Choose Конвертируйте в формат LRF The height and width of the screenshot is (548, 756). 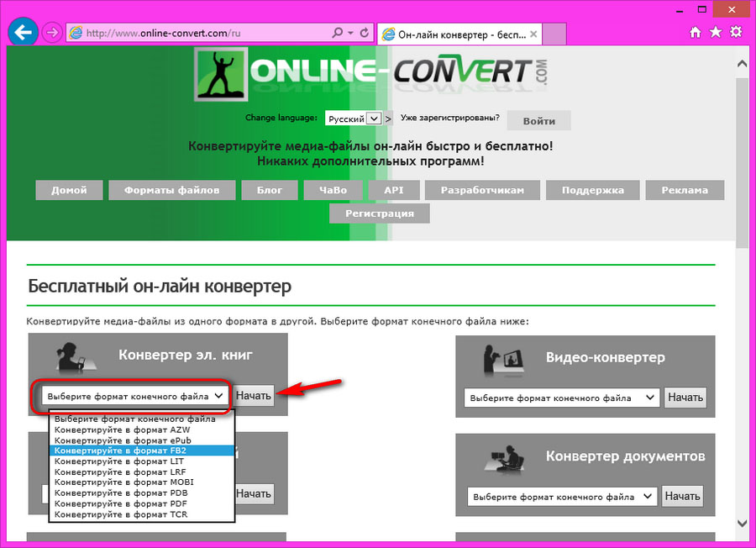pyautogui.click(x=142, y=472)
